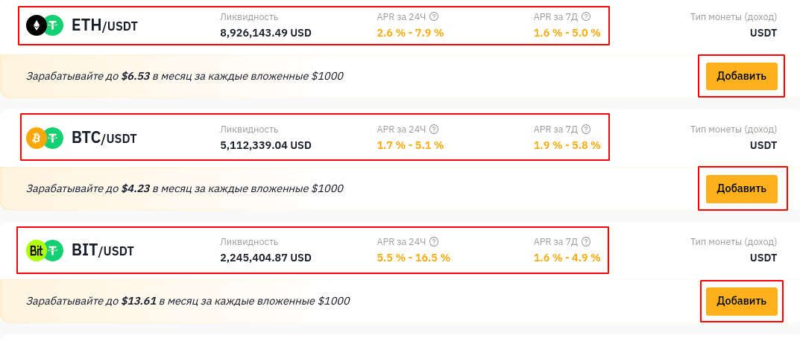
Task: Open the APR за 7Д help icon for BIT
Action: [586, 242]
